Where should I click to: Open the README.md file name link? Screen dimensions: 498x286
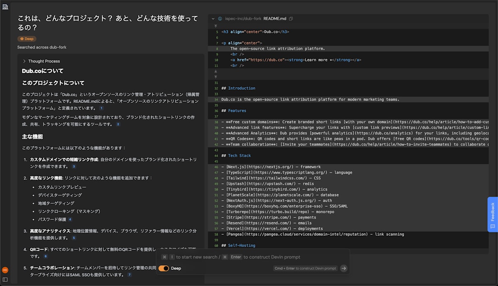click(275, 19)
